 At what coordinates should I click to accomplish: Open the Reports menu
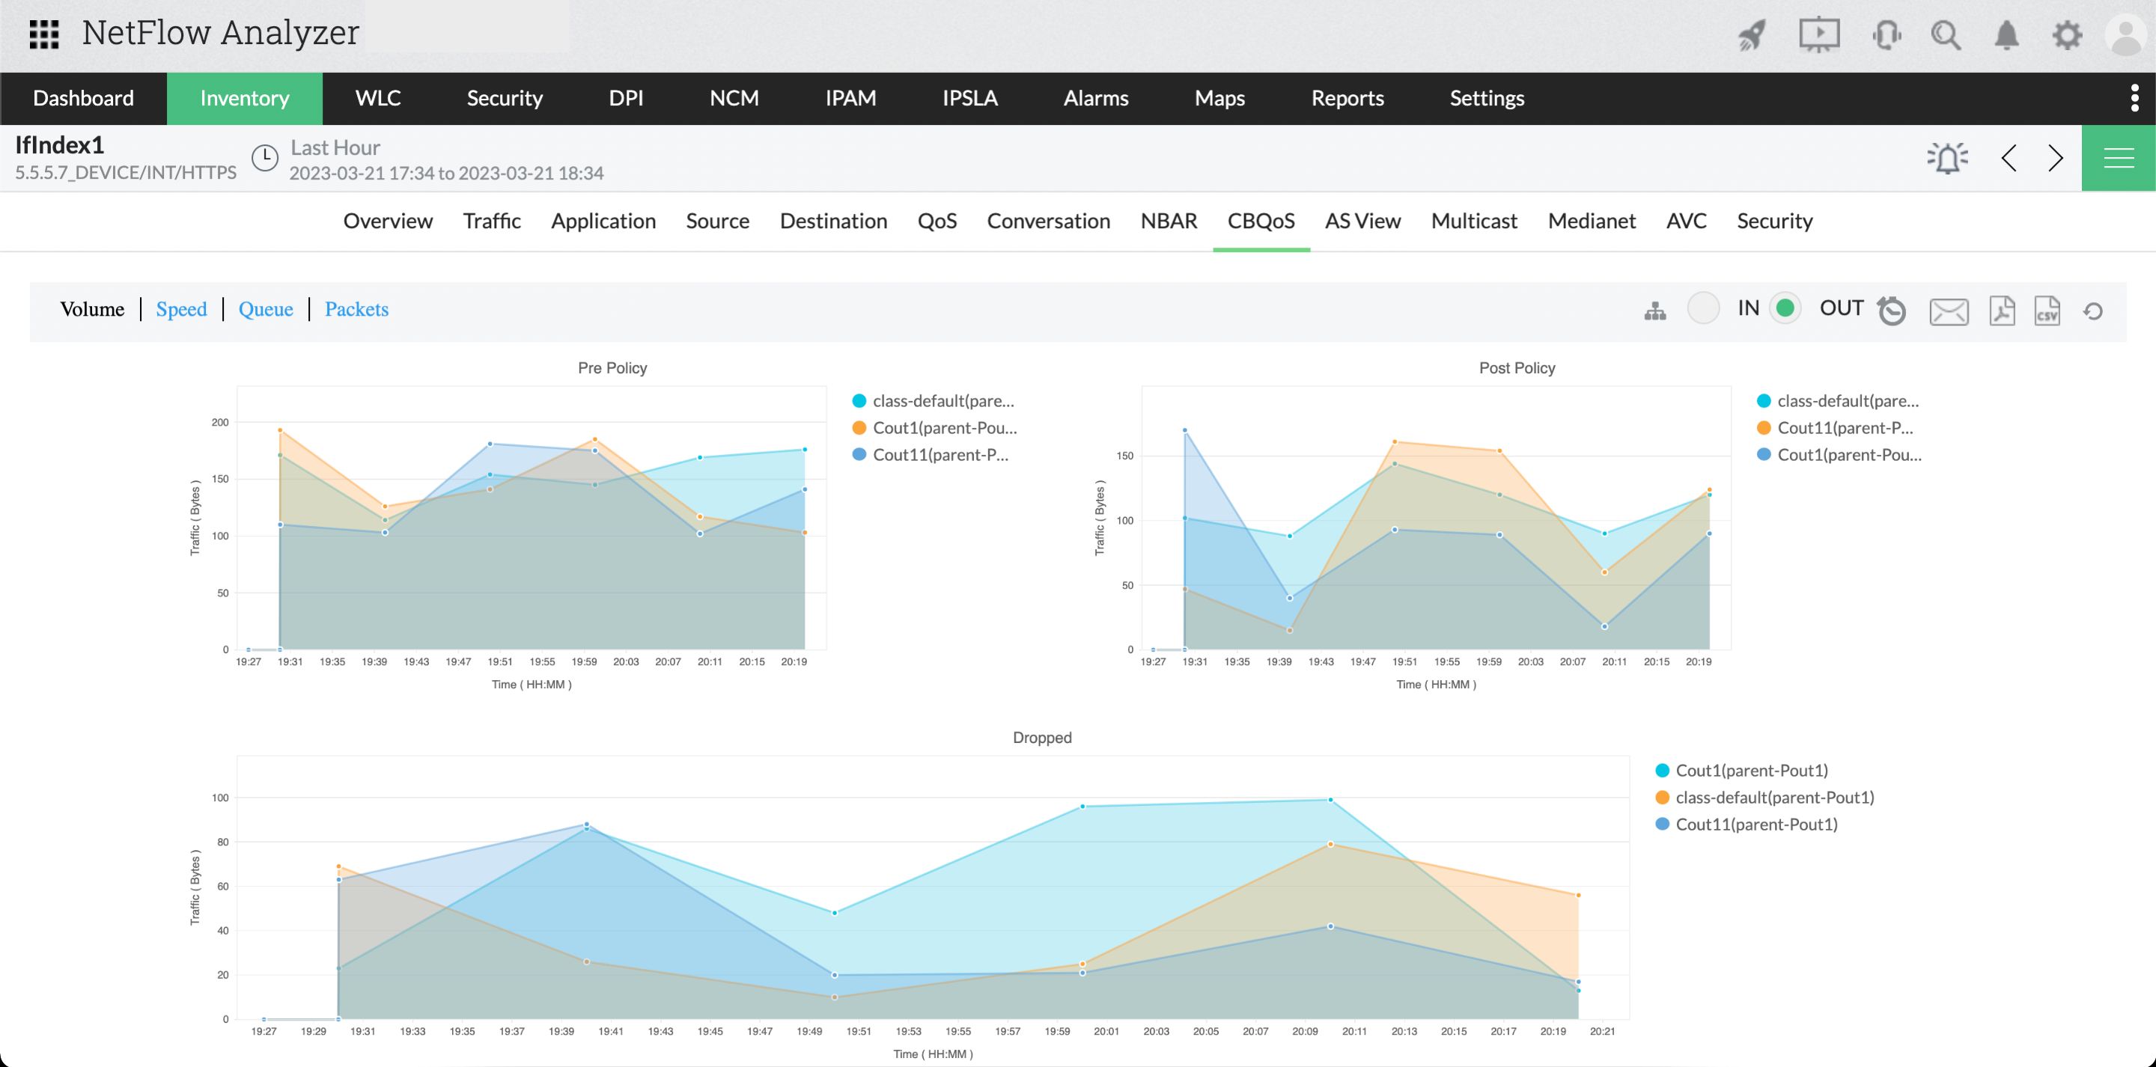[1347, 98]
